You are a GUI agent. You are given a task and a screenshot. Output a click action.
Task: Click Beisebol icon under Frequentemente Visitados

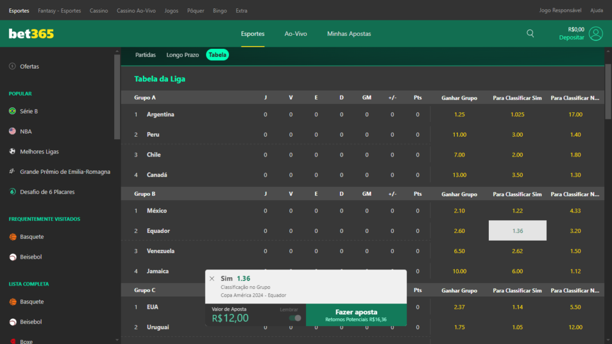[x=13, y=257]
